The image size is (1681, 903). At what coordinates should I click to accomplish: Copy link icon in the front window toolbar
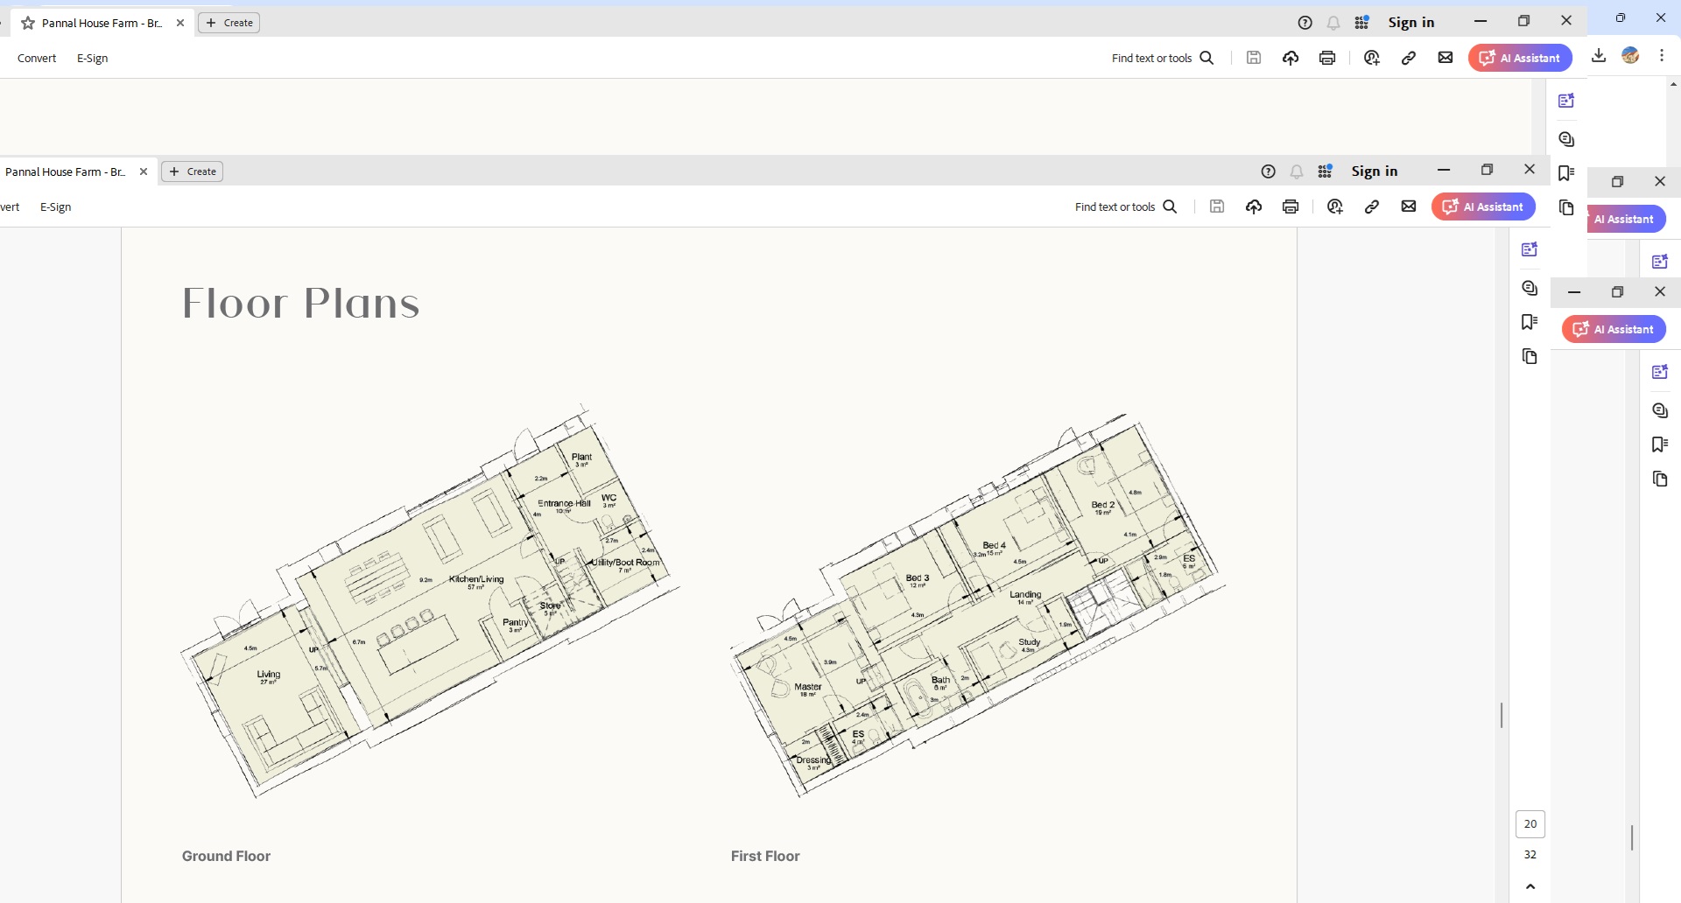point(1372,206)
